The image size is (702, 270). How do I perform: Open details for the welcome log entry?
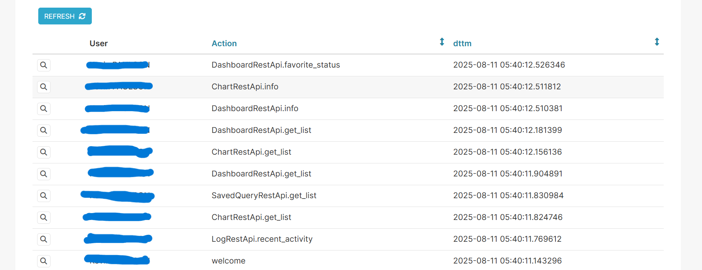click(44, 261)
